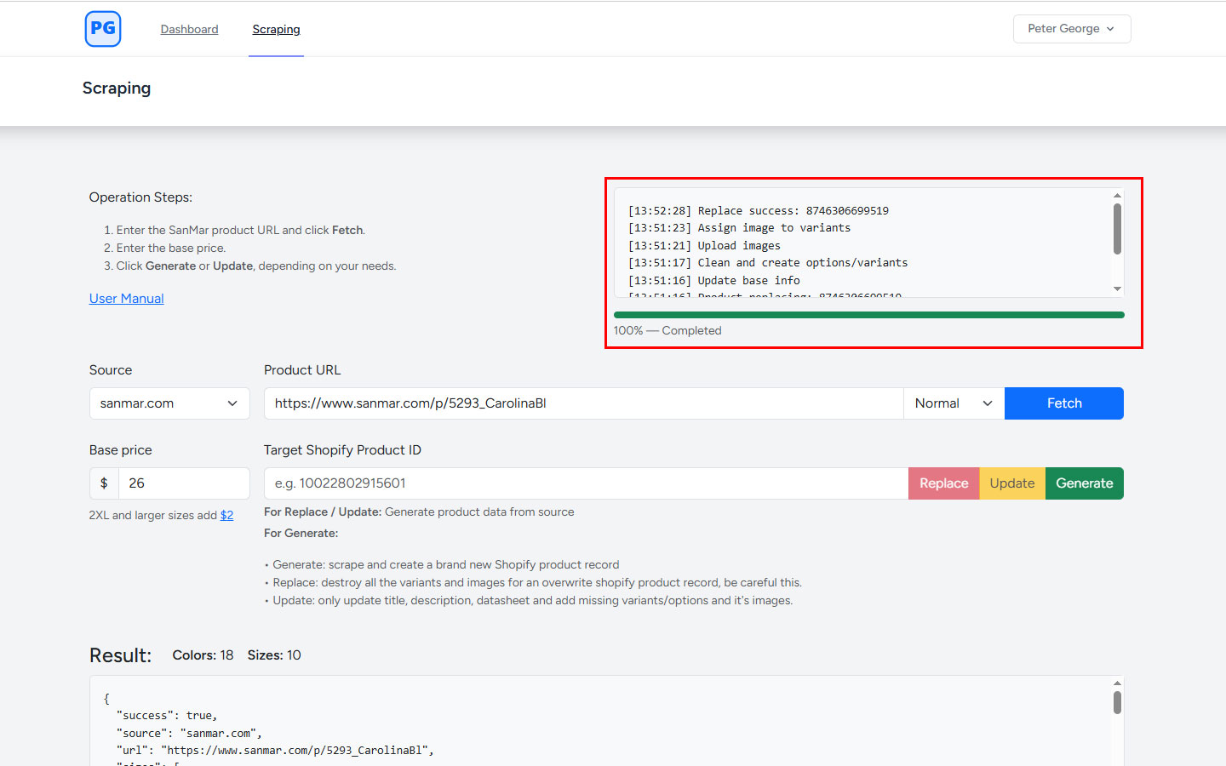Click the Result JSON scrollbar thumb
This screenshot has height=766, width=1226.
pos(1117,702)
